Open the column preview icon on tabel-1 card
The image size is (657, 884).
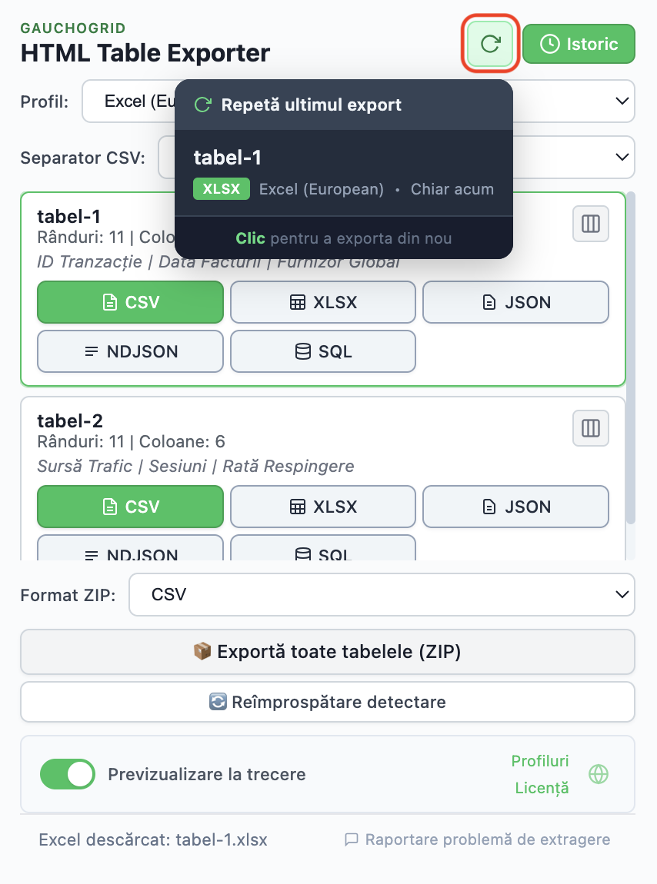590,224
